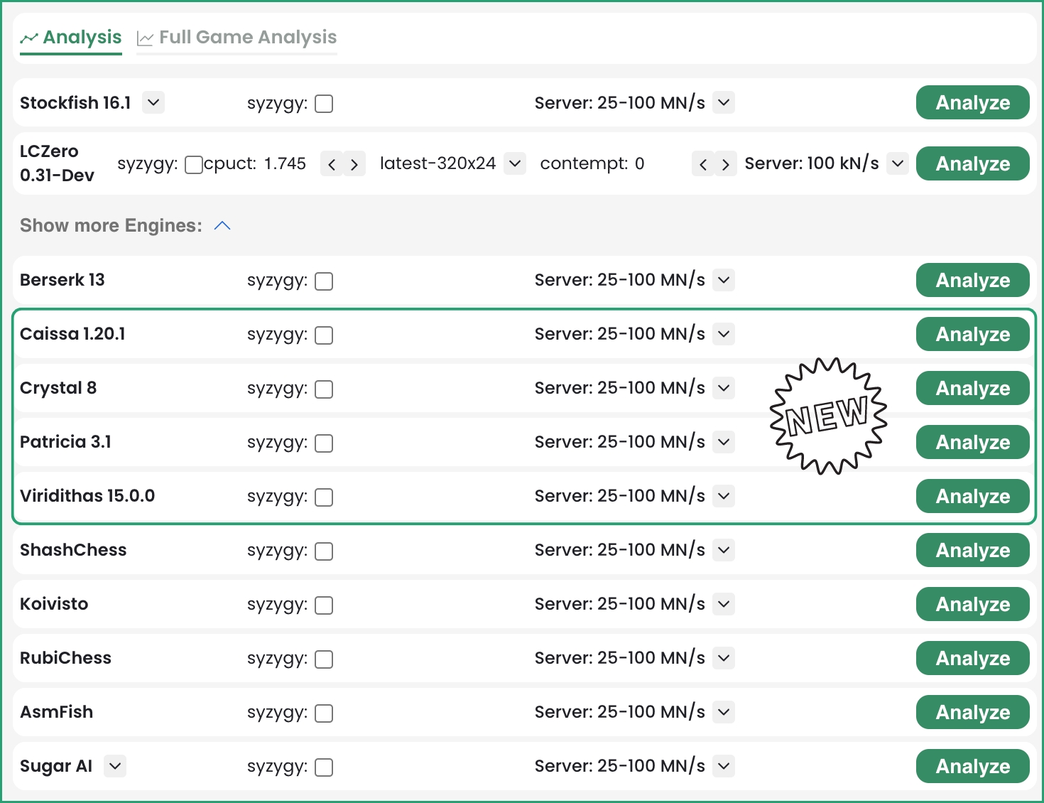Click the RubiChess engine name
This screenshot has width=1044, height=803.
[65, 658]
